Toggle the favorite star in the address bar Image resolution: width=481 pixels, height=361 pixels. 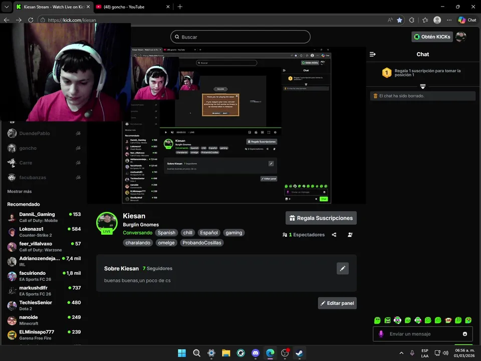click(x=399, y=20)
